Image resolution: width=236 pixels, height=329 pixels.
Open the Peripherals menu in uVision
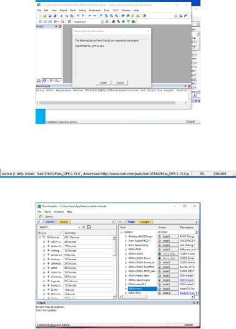[x=95, y=10]
